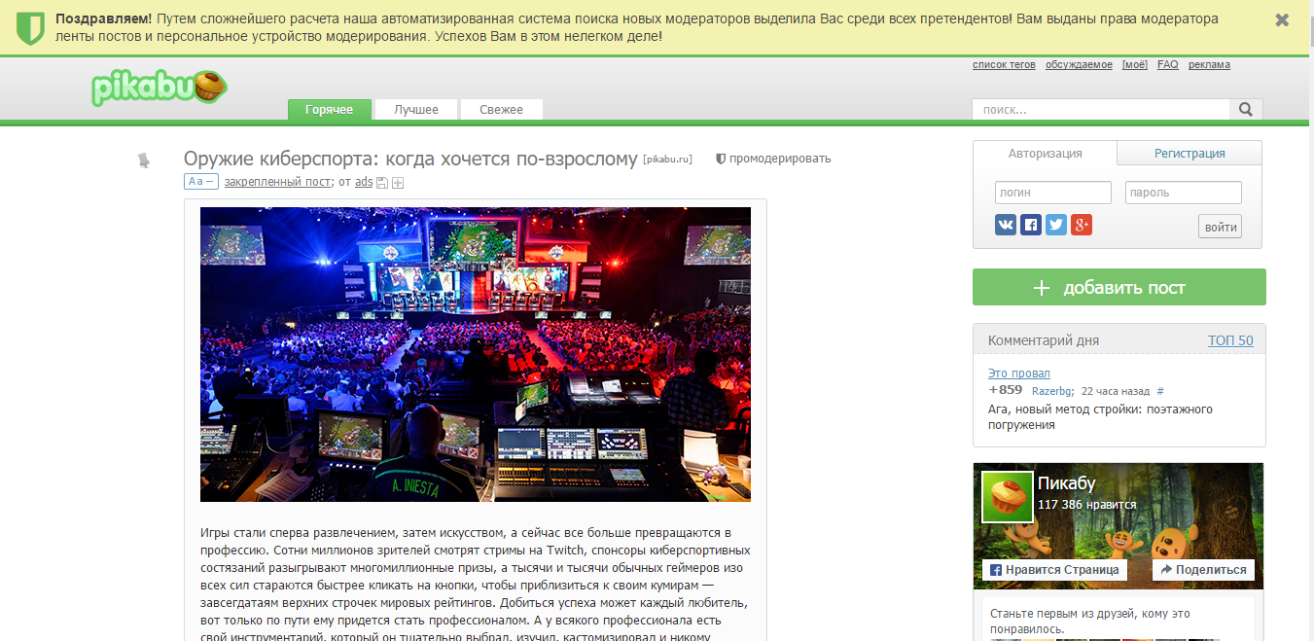Open [моё] link

point(1135,65)
